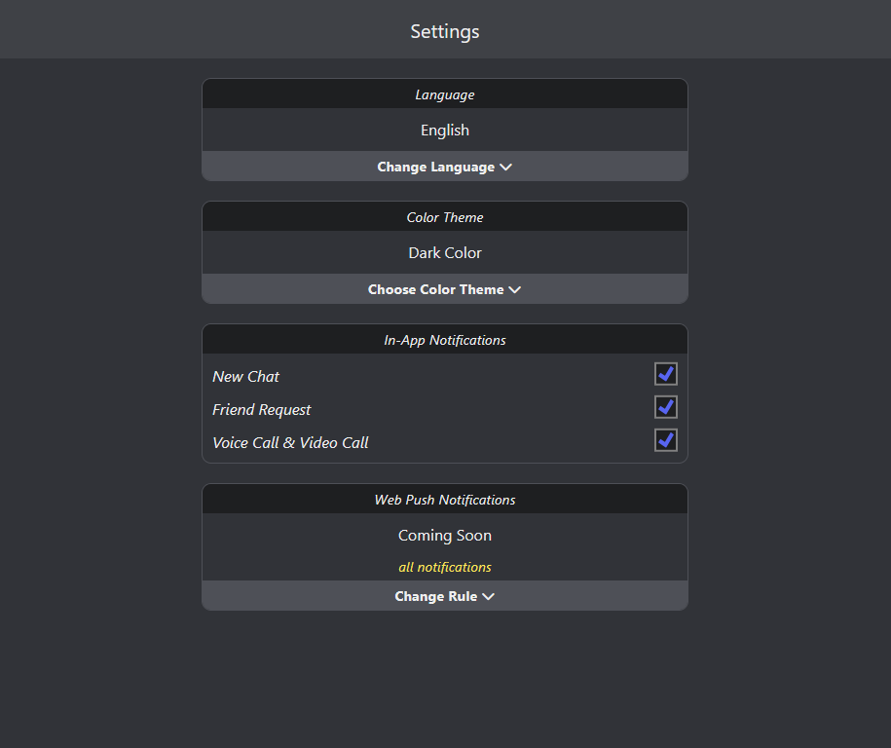
Task: Click the Language section header
Action: pos(445,94)
